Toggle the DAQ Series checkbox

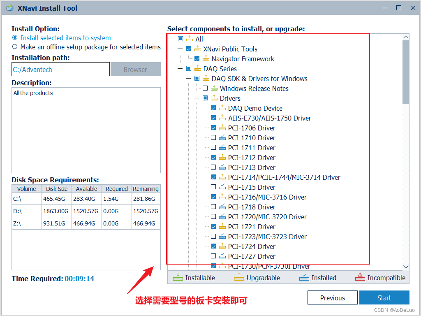point(189,69)
